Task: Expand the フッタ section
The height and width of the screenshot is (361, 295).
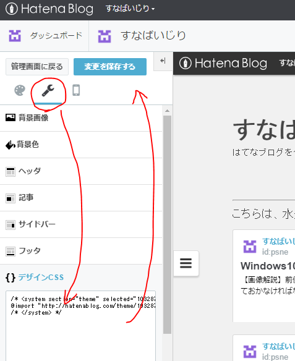Action: pyautogui.click(x=81, y=251)
